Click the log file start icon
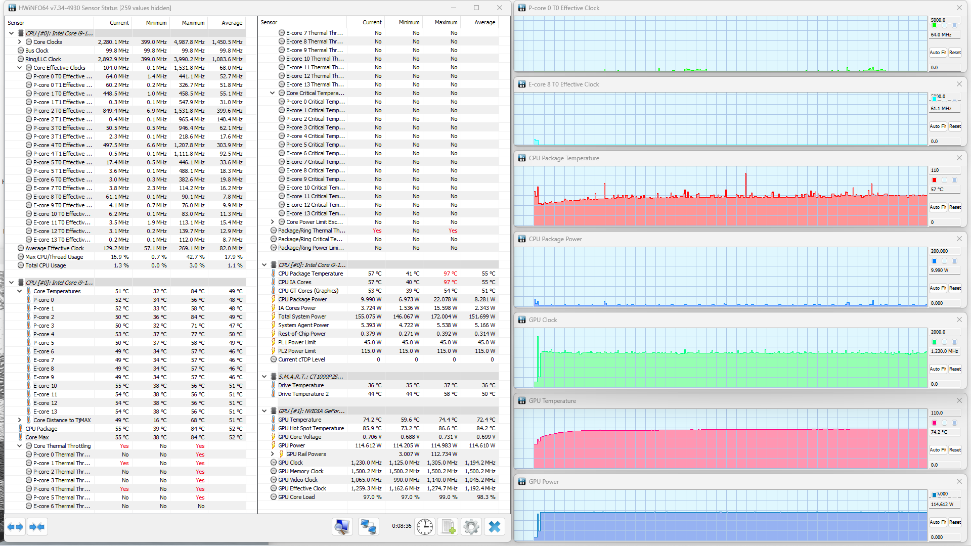 click(x=448, y=527)
